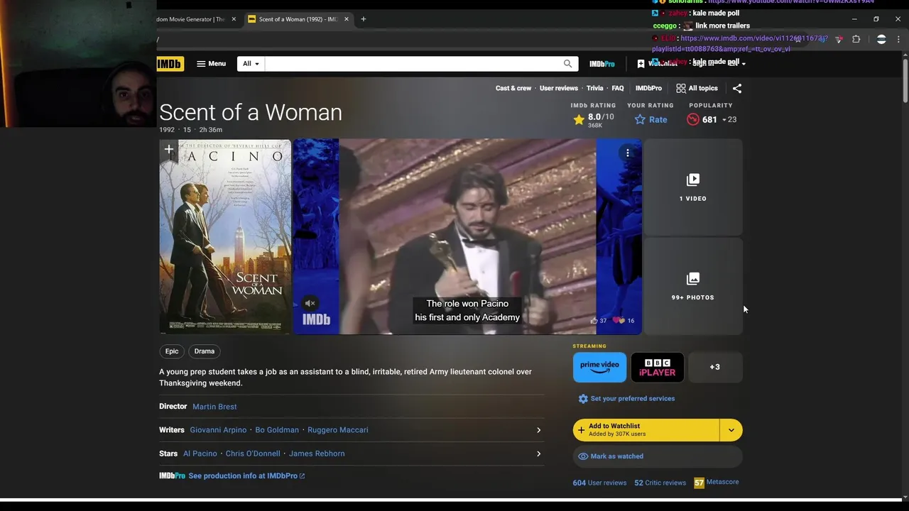Open User reviews in top links

pyautogui.click(x=559, y=88)
